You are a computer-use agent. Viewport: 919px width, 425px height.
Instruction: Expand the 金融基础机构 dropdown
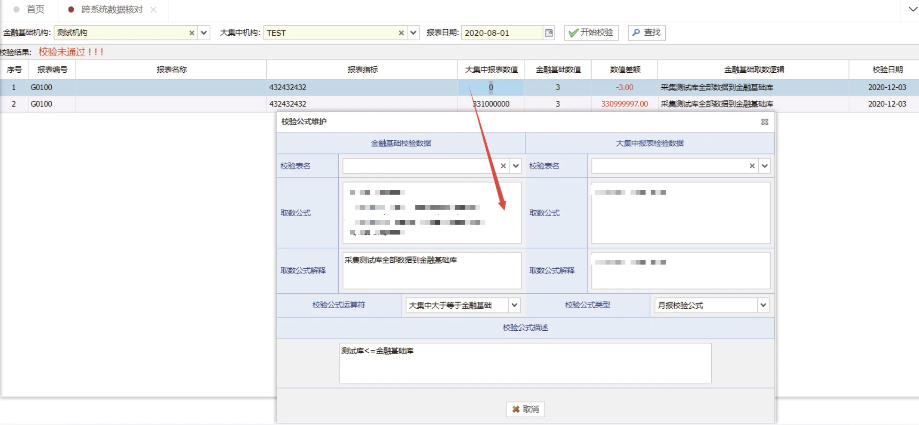click(x=204, y=33)
